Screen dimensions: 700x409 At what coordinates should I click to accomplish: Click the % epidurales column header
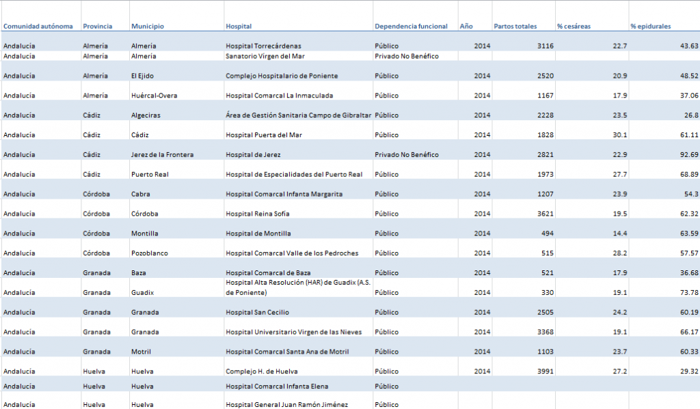pyautogui.click(x=650, y=27)
